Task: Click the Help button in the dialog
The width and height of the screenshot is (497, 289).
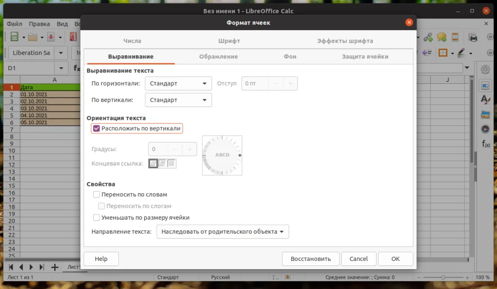Action: pos(101,259)
